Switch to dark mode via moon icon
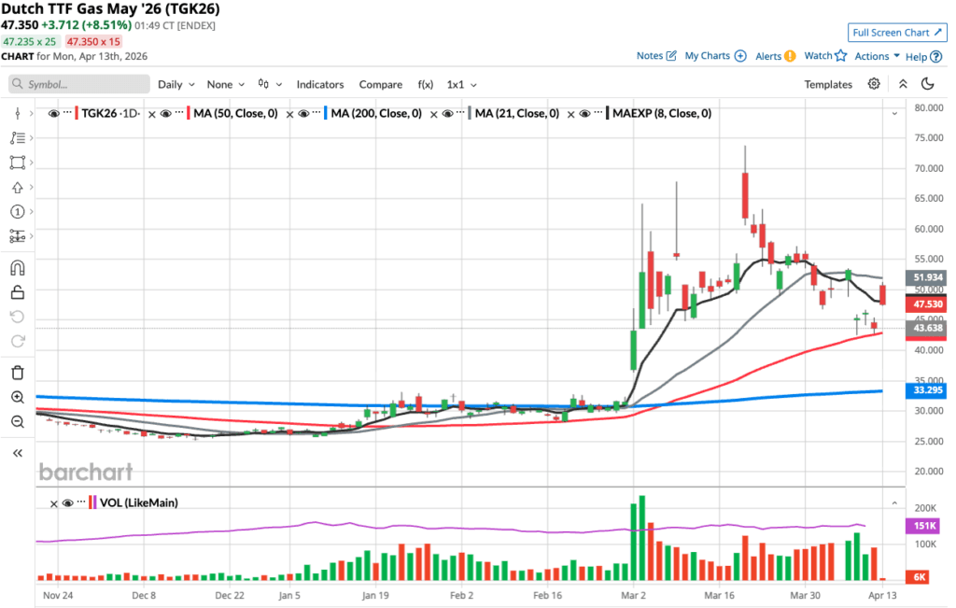Screen dimensions: 956x608 [x=928, y=84]
